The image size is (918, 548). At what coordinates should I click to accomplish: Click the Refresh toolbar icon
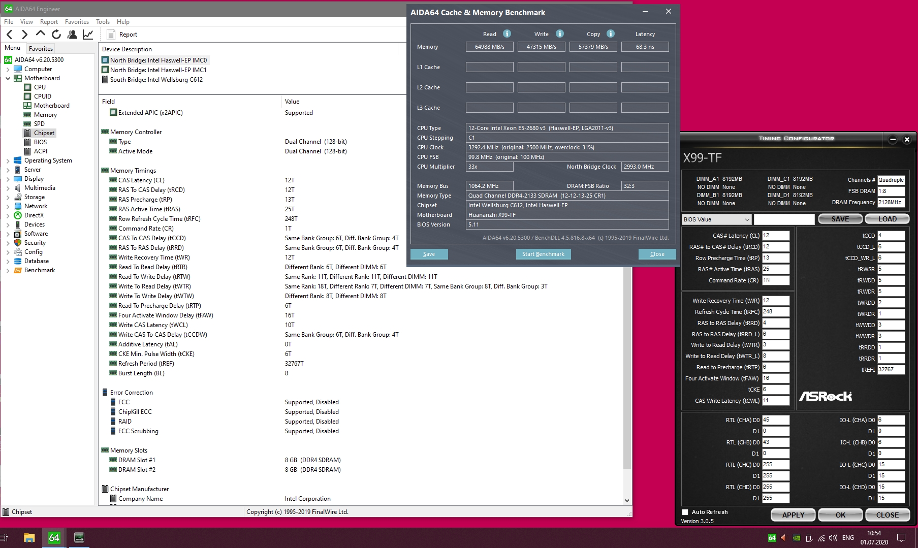point(56,35)
